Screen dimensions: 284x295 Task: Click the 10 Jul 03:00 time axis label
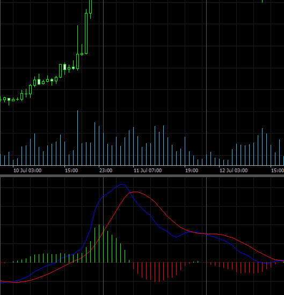pyautogui.click(x=27, y=171)
